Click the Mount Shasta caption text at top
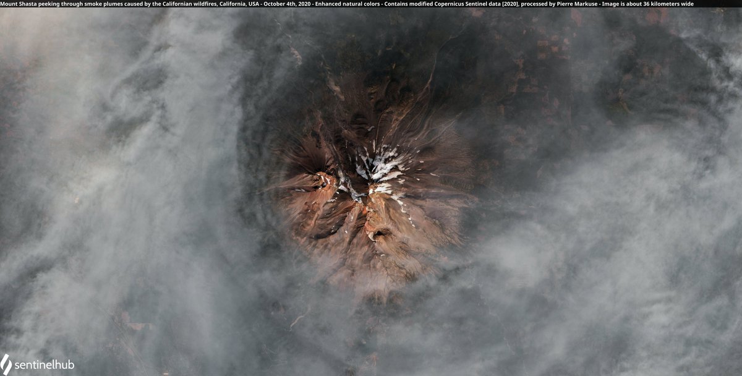Screen dimensions: 742x376 (347, 4)
